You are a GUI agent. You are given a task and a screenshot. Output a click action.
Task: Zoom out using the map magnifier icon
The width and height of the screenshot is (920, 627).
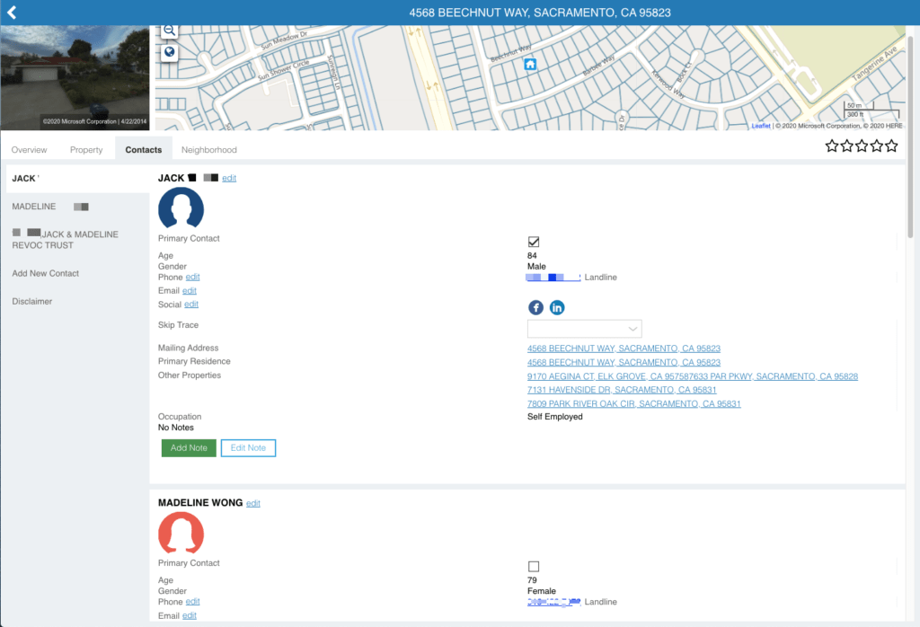[x=169, y=30]
